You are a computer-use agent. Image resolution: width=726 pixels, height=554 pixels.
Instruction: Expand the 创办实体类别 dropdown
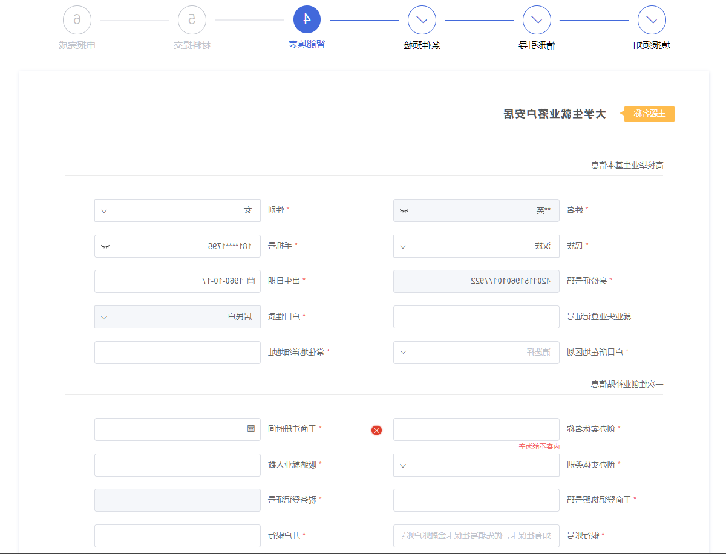pos(476,465)
